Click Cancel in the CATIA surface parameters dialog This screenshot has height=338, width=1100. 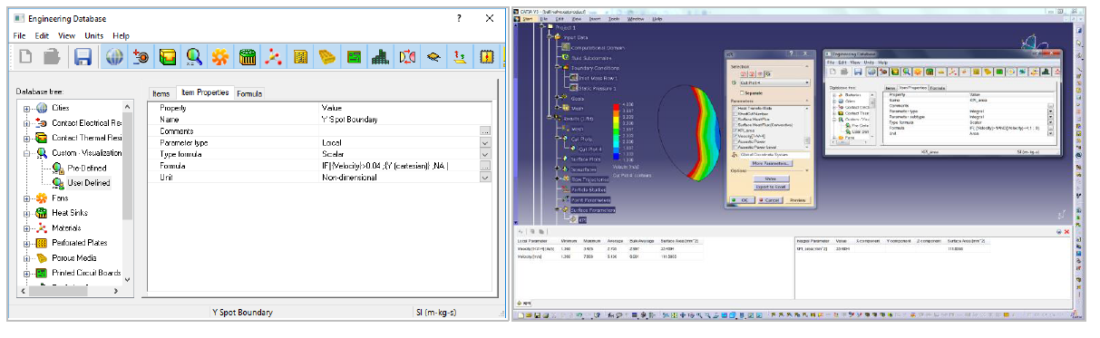coord(771,199)
